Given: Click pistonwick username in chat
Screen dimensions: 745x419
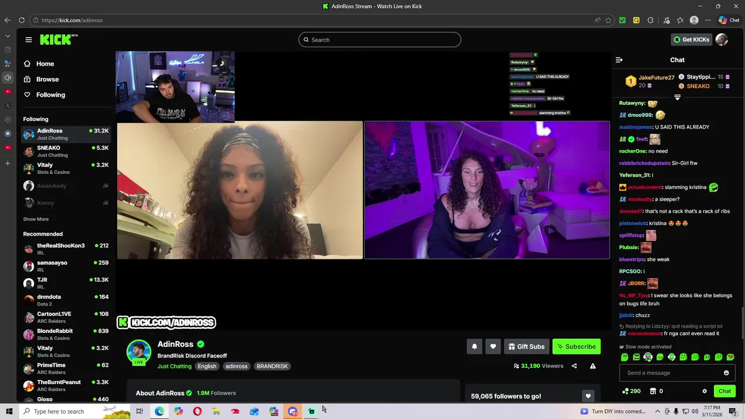Looking at the screenshot, I should (x=633, y=223).
